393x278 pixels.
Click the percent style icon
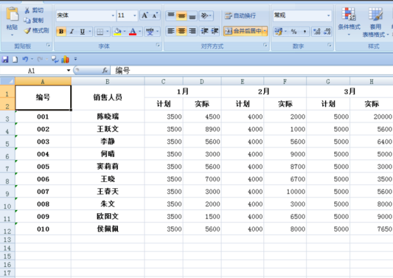[294, 31]
